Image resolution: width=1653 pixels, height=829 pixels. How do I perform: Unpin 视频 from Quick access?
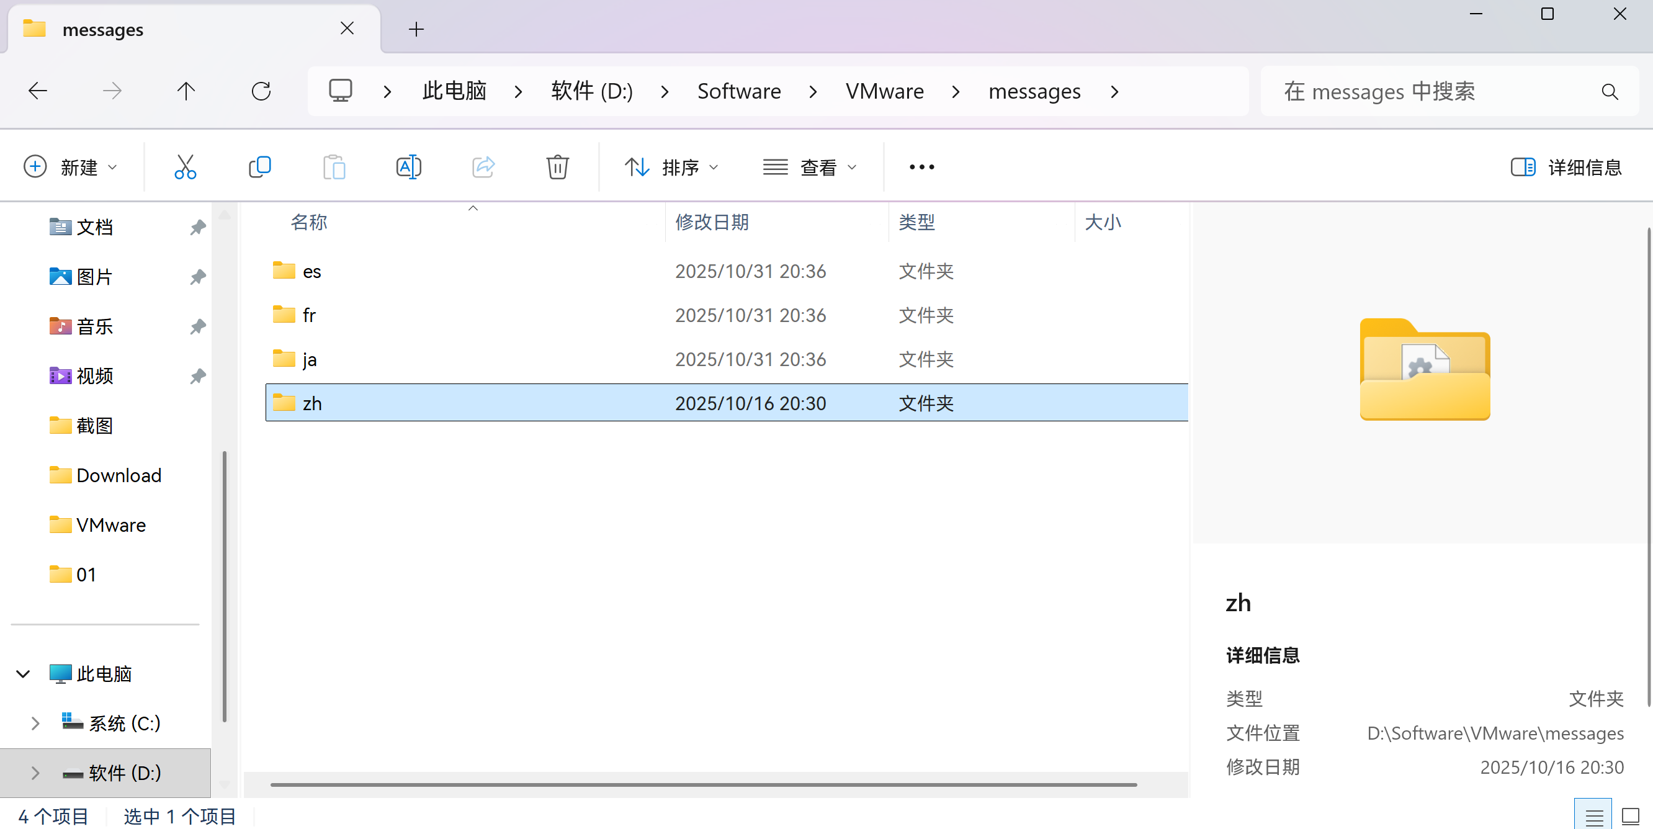(x=198, y=376)
